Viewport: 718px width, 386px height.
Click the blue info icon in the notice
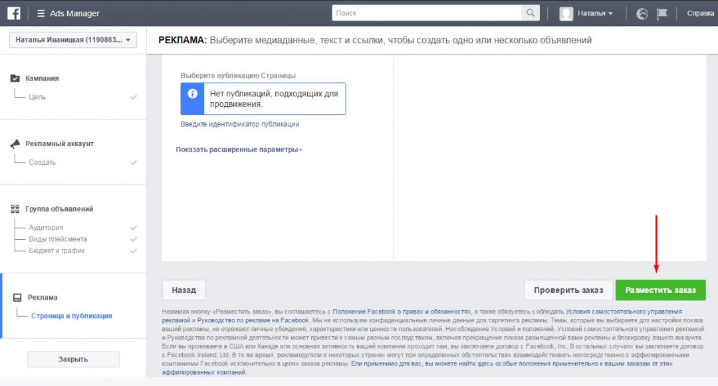192,94
